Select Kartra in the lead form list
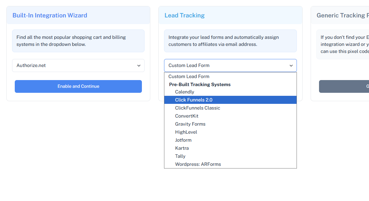 [182, 148]
